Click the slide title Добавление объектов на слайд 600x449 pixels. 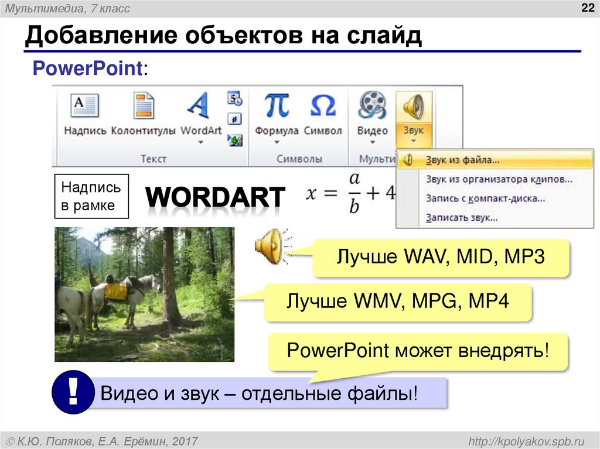(x=223, y=36)
